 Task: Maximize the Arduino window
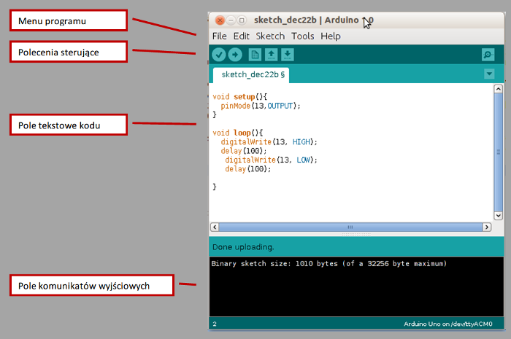pos(242,20)
